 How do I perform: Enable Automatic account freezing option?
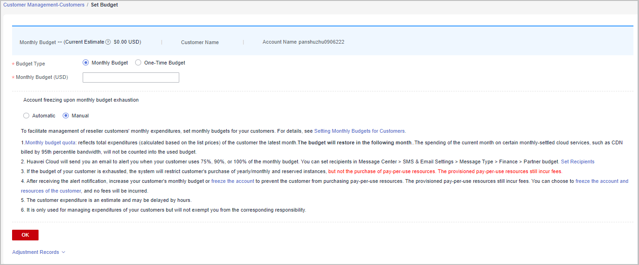click(x=26, y=116)
